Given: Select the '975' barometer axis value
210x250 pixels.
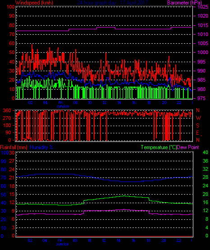Looking at the screenshot, I should point(201,98).
